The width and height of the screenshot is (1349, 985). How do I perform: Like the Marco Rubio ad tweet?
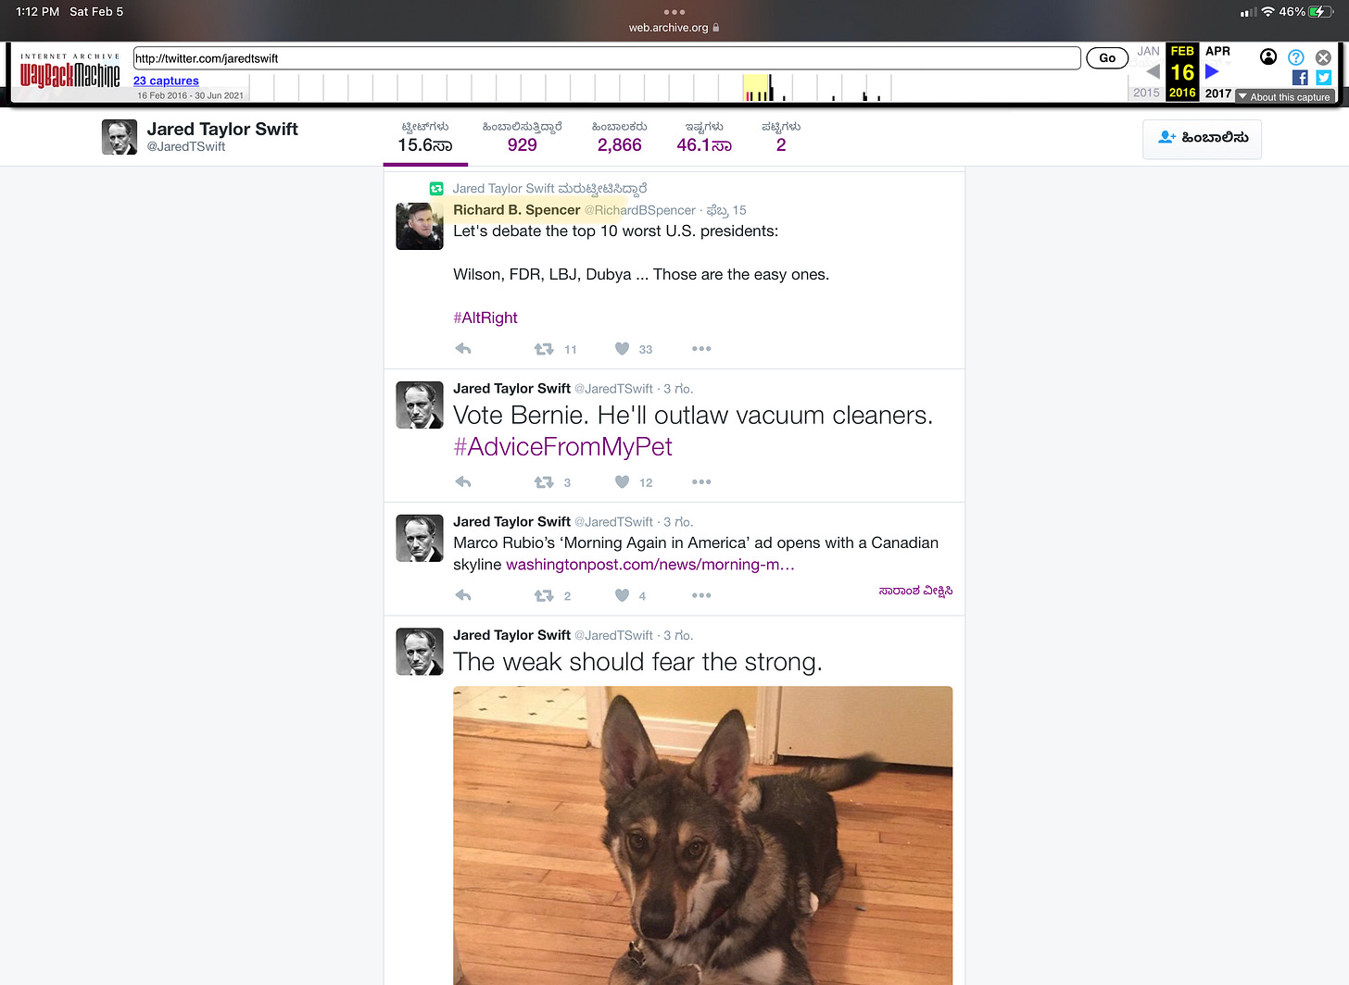[622, 595]
